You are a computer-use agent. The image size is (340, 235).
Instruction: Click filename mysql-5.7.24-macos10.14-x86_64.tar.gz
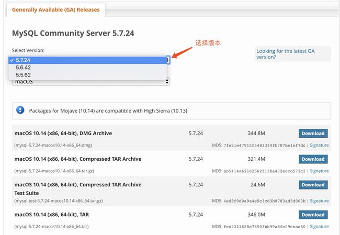pyautogui.click(x=54, y=171)
